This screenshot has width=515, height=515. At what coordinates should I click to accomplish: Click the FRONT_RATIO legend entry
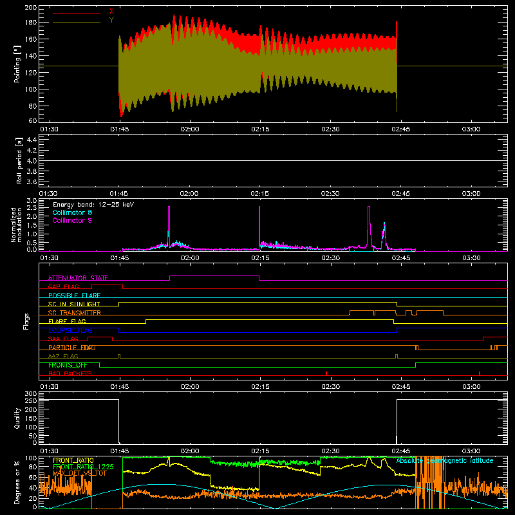pos(73,460)
